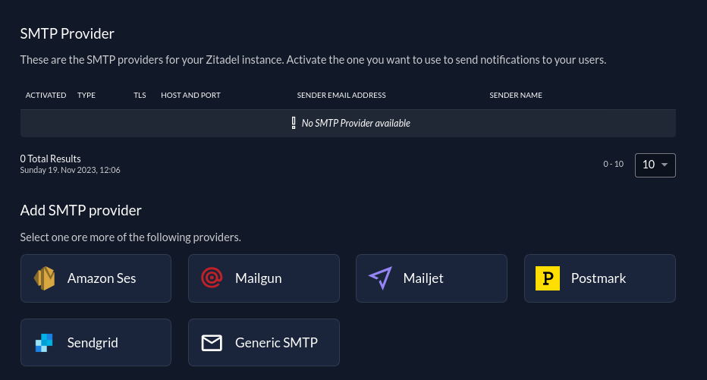
Task: Select the Mailgun provider card
Action: (x=264, y=278)
